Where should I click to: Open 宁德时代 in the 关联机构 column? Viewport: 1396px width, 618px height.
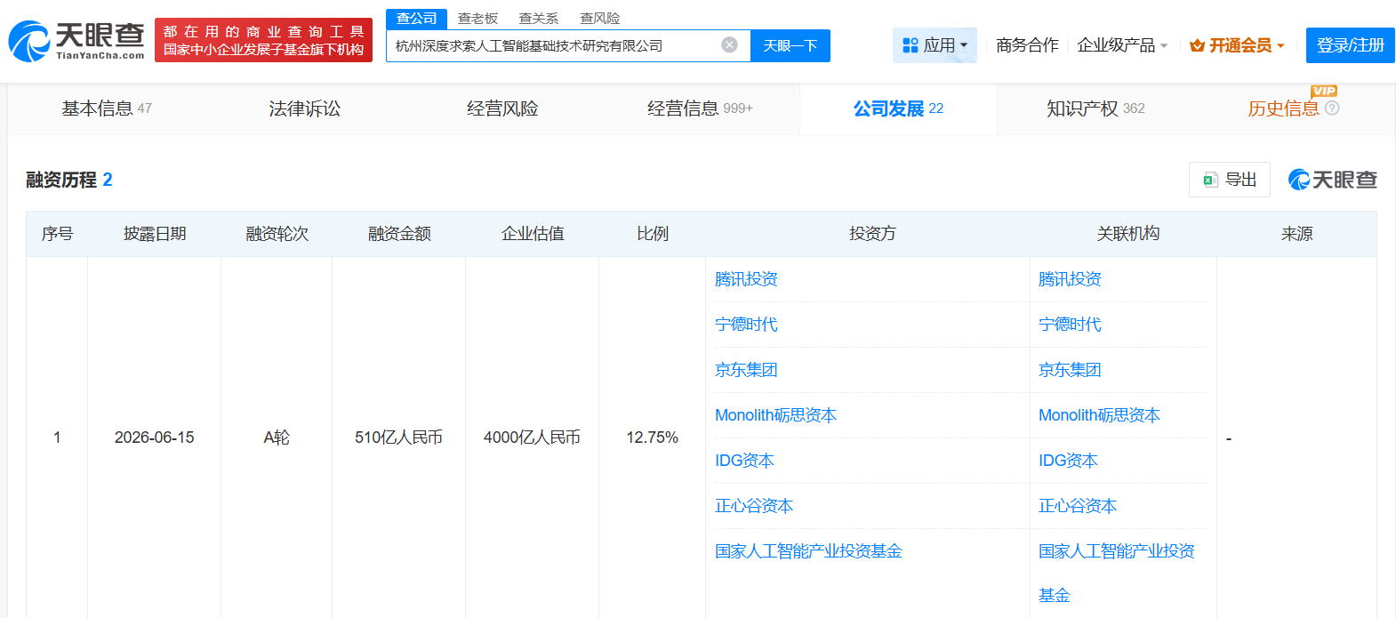1070,325
